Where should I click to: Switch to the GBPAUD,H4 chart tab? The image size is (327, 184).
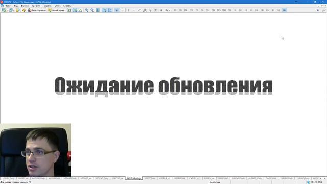(179, 178)
